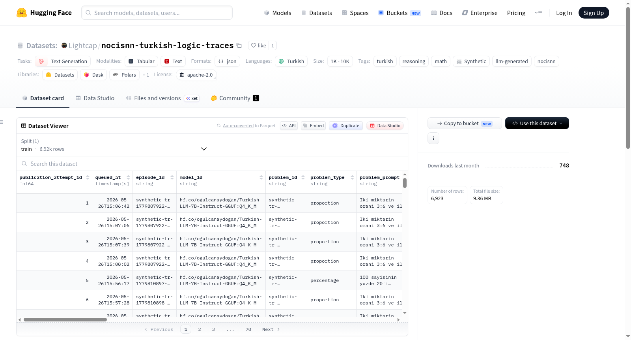This screenshot has width=631, height=340.
Task: Click the Next page link
Action: [271, 329]
